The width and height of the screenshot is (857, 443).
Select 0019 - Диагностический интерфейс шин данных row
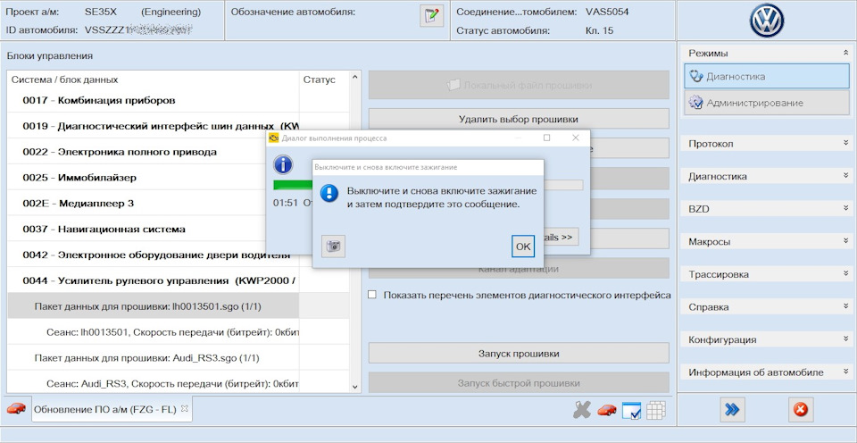(x=153, y=126)
